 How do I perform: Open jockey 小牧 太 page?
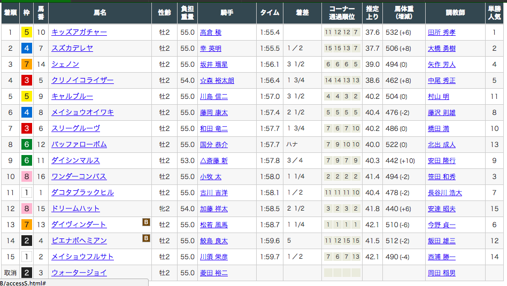coord(211,177)
